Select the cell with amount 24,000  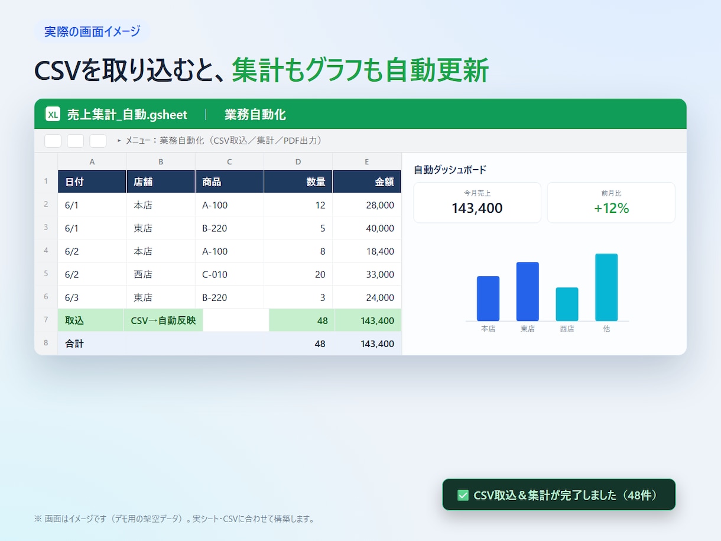click(x=366, y=297)
